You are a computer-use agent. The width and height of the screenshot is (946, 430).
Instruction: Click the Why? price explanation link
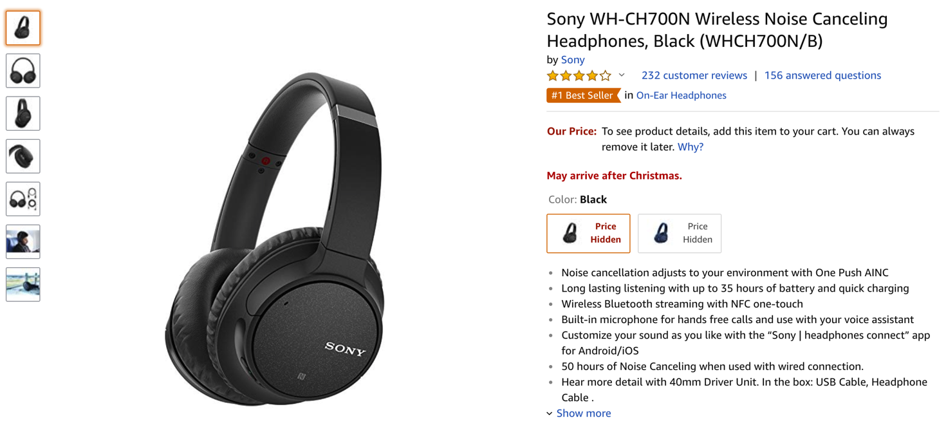(x=691, y=147)
